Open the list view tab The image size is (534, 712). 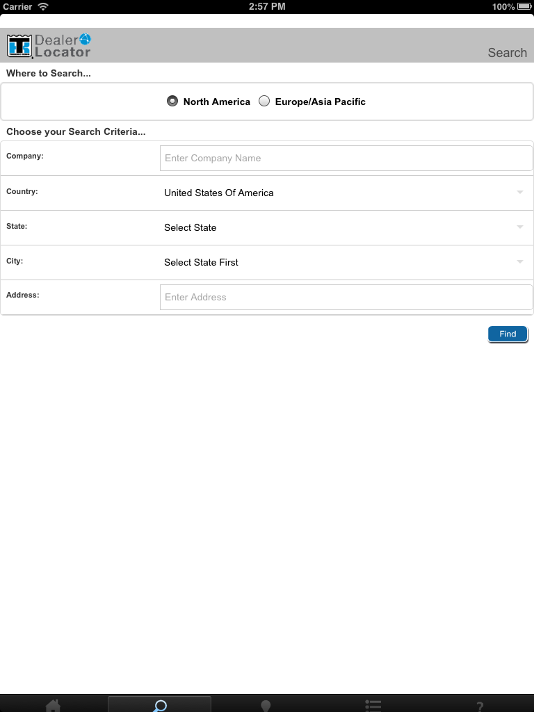[x=373, y=706]
